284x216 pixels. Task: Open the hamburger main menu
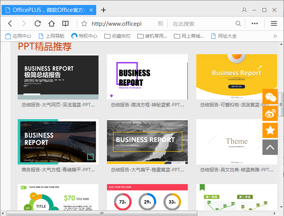tap(274, 23)
